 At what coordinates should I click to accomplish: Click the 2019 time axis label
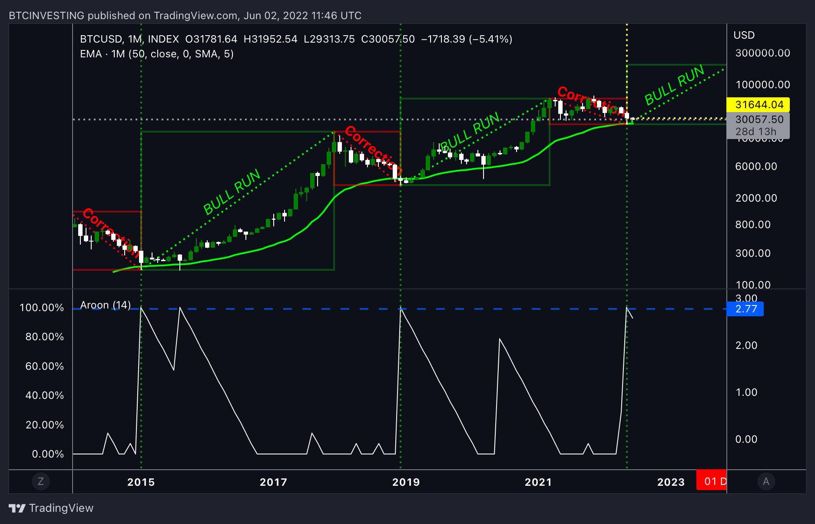(406, 482)
